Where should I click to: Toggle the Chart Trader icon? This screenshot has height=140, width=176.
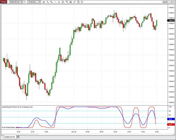click(x=67, y=2)
